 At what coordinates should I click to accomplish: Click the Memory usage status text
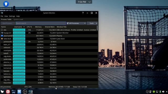tap(59, 87)
